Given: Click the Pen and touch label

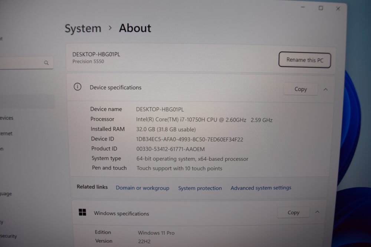Looking at the screenshot, I should [109, 168].
